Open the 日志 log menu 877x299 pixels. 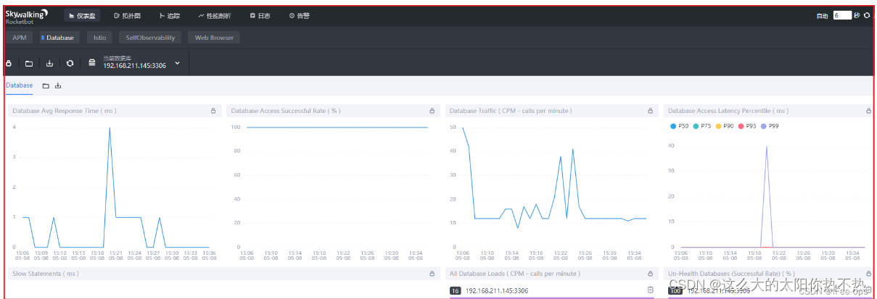point(260,15)
